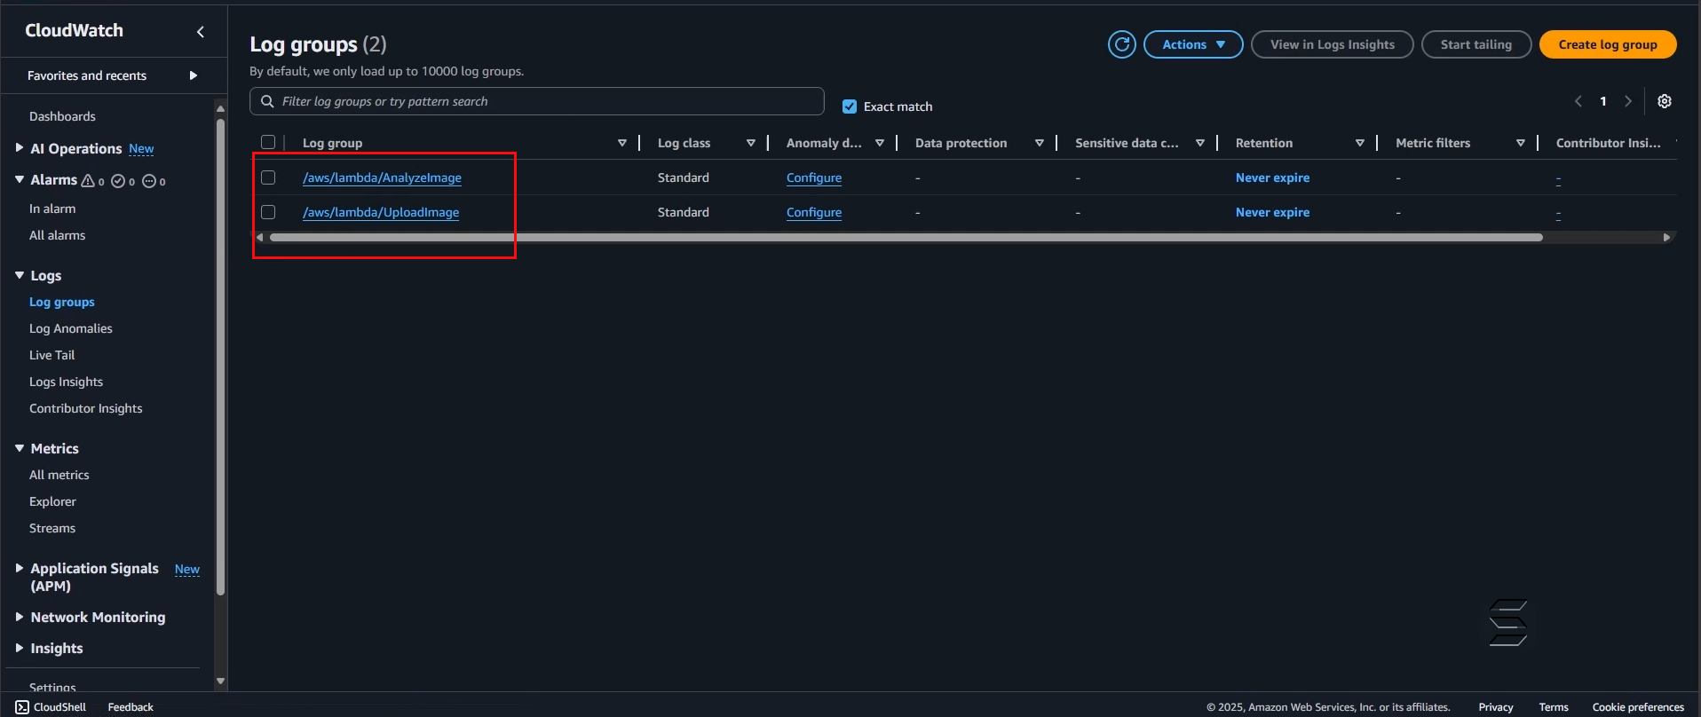Open In alarm in the sidebar

pos(52,209)
